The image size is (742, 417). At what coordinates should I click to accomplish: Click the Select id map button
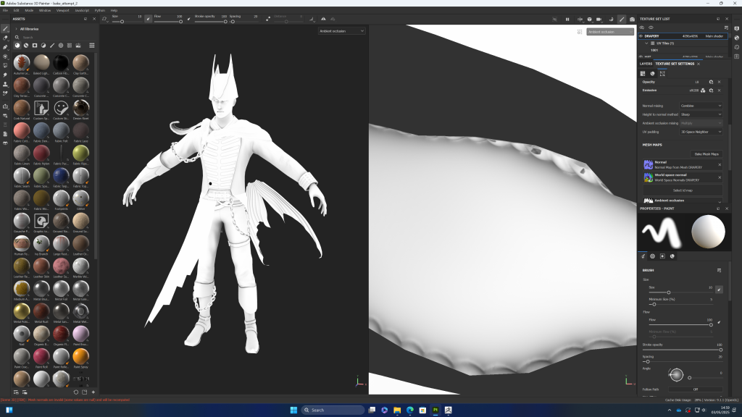tap(684, 190)
